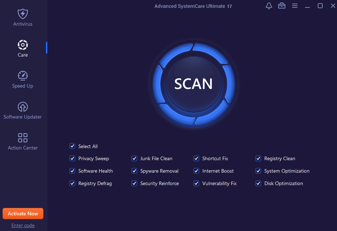
Task: Uncheck the Select All option
Action: click(x=72, y=146)
